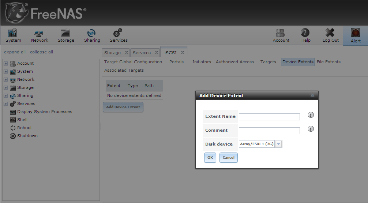Open the Account toolbar icon

pyautogui.click(x=280, y=33)
